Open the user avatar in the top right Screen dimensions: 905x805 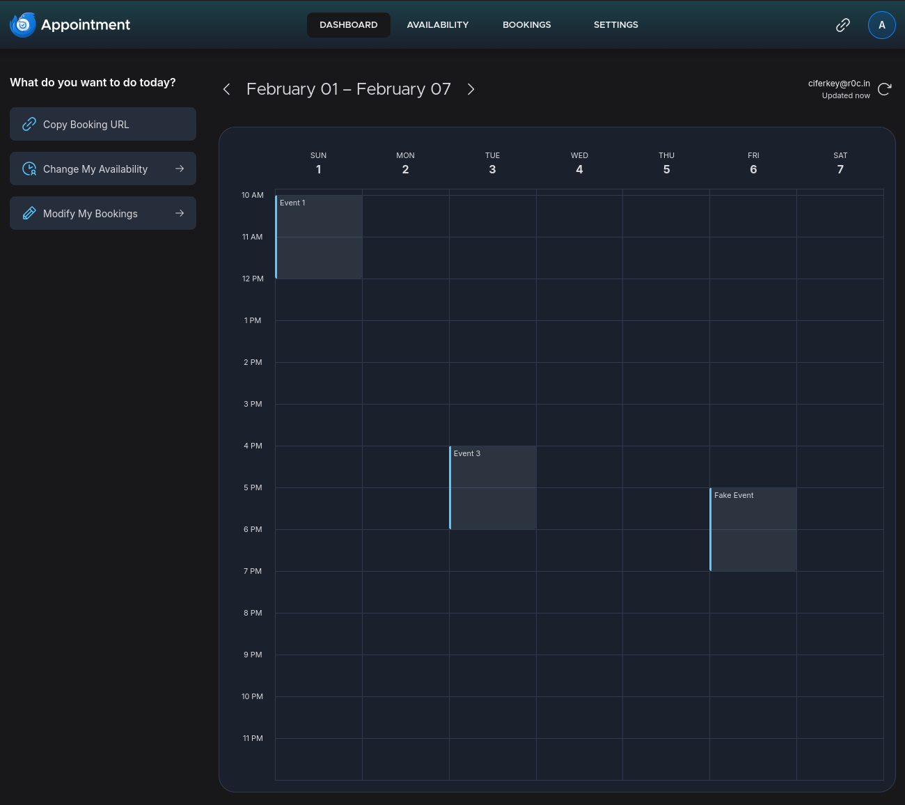click(x=882, y=24)
